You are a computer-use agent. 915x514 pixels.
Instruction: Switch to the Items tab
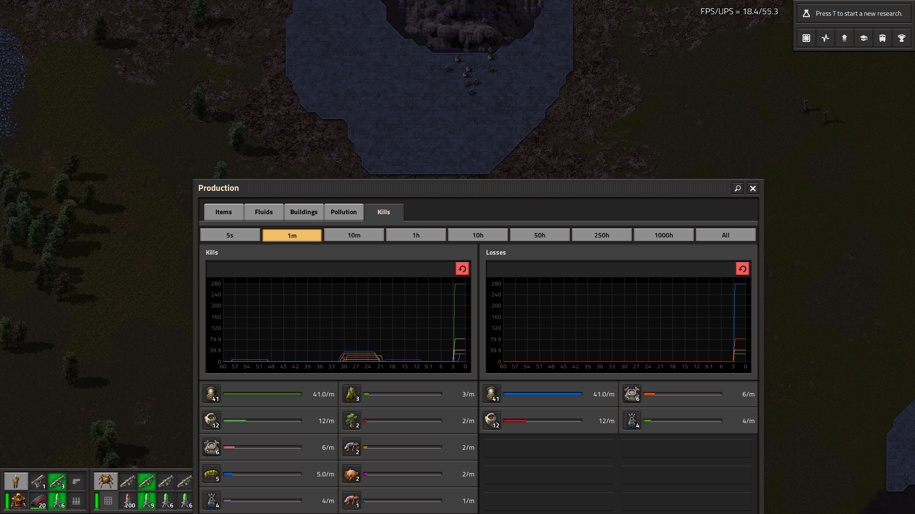click(x=224, y=212)
